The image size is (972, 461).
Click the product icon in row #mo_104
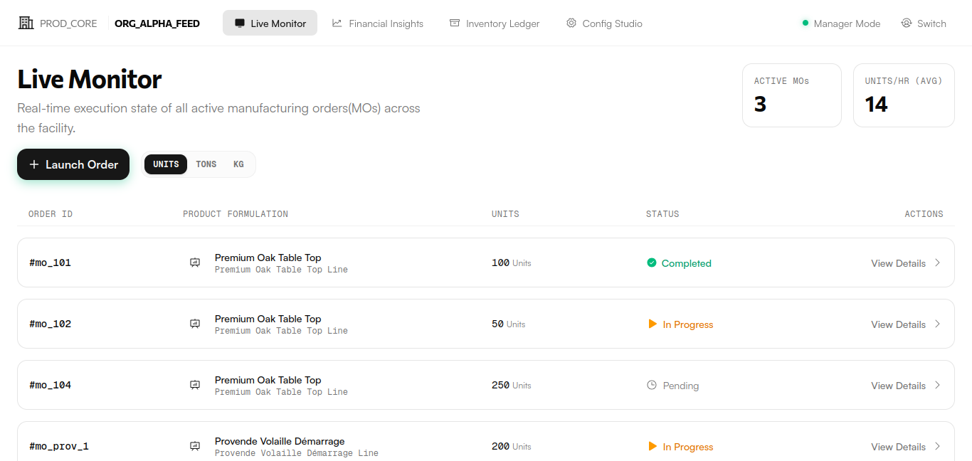point(195,385)
